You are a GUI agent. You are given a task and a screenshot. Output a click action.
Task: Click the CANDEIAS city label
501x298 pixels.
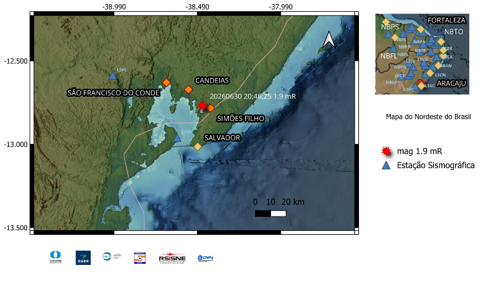(x=212, y=80)
